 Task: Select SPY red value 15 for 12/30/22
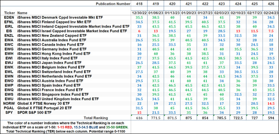pyautogui.click(x=139, y=112)
